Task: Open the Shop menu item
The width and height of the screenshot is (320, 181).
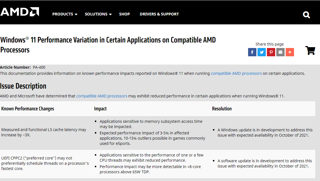Action: pos(124,14)
